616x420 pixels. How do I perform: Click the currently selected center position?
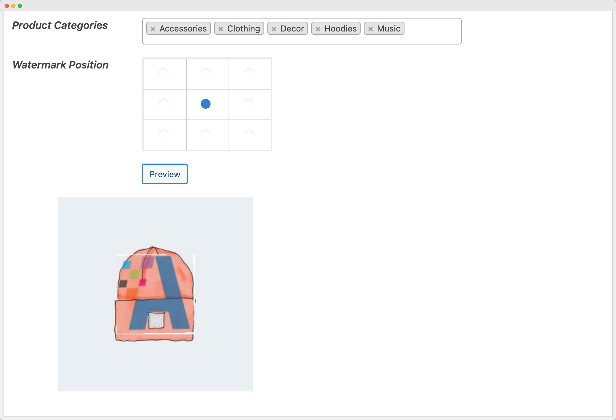(205, 104)
